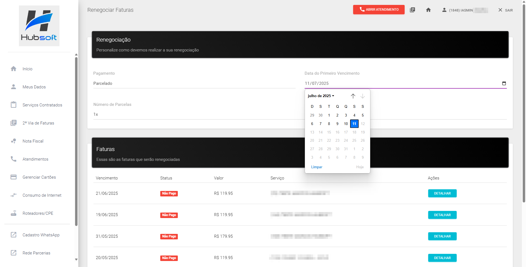Click the X icon beside SAIR
The width and height of the screenshot is (526, 267).
500,10
